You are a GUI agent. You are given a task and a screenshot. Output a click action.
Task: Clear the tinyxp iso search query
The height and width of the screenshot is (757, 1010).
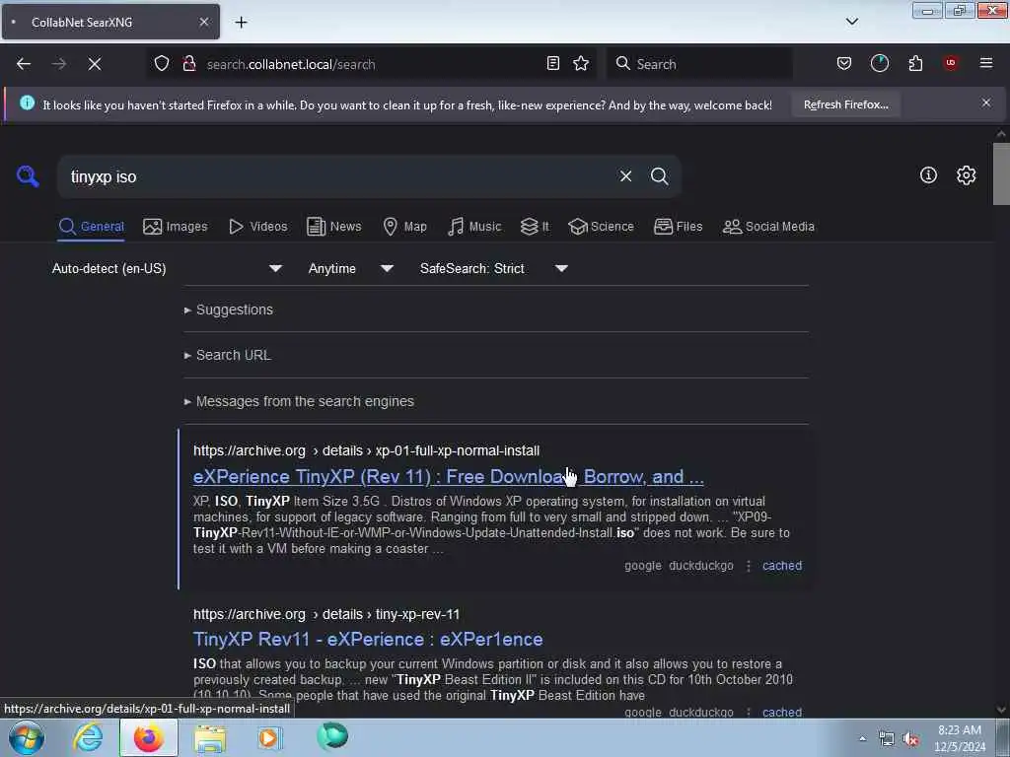[625, 175]
